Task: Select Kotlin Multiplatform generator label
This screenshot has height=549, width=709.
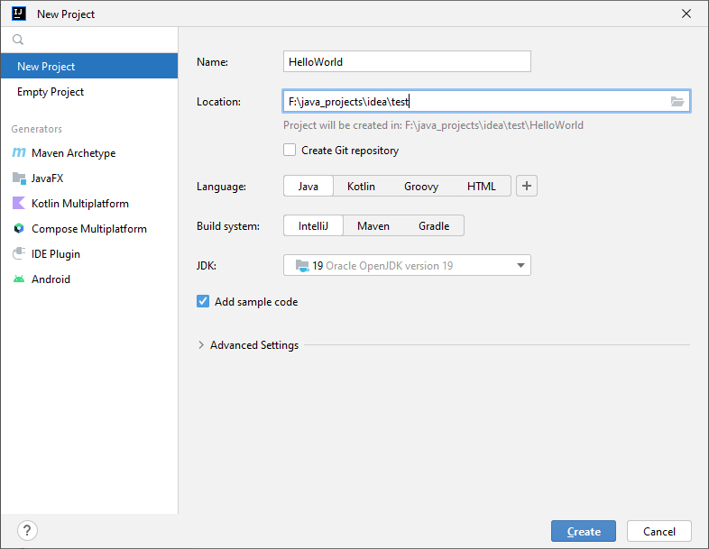Action: [80, 204]
